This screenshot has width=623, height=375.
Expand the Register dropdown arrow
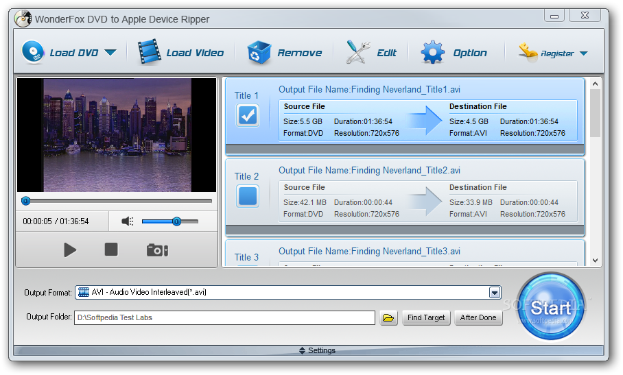tap(583, 53)
